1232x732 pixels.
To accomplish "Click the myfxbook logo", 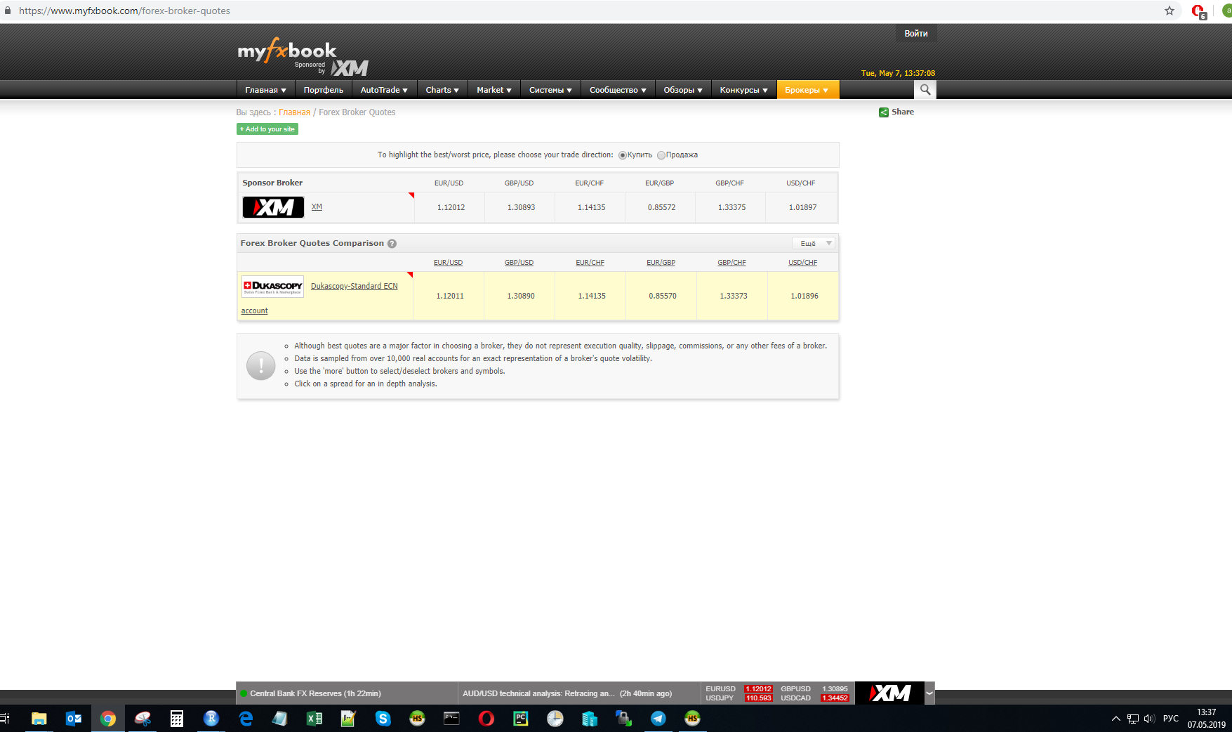I will (x=287, y=51).
